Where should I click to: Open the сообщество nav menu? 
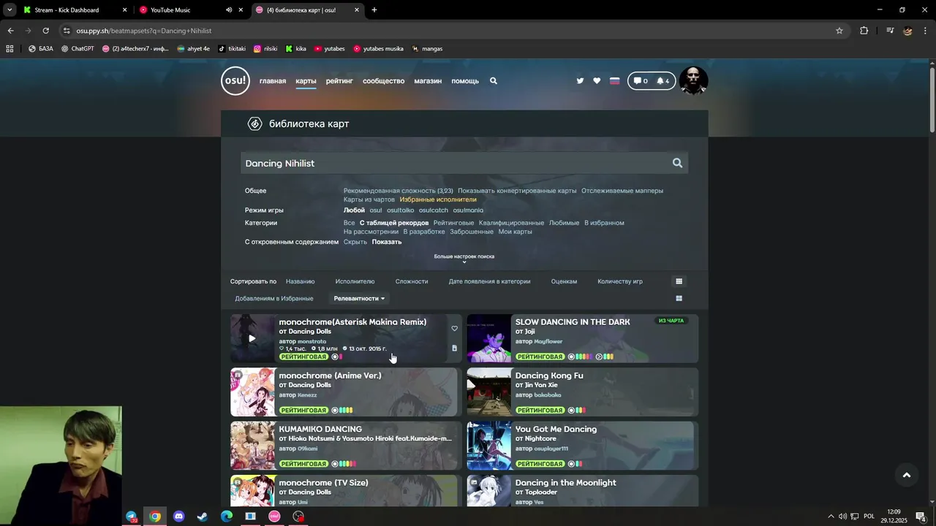[x=384, y=81]
